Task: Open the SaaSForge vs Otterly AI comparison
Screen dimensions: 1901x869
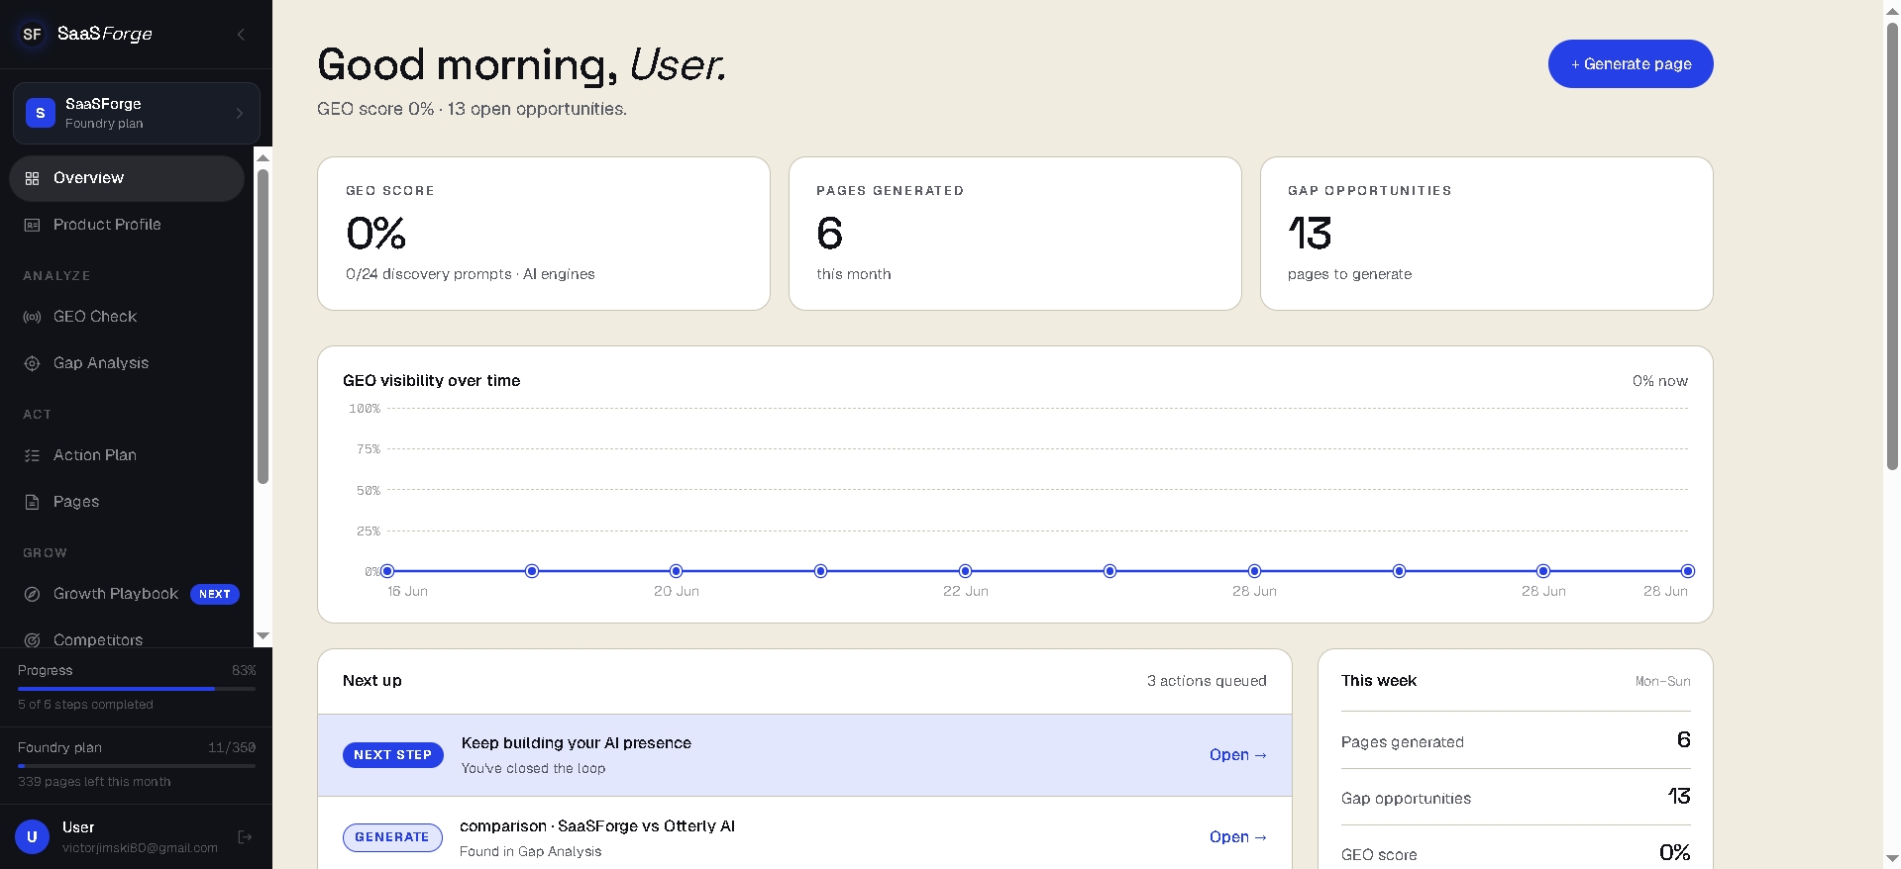Action: tap(1237, 837)
